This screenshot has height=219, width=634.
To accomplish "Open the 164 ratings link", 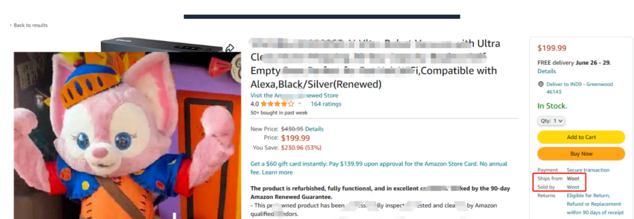I will (326, 104).
